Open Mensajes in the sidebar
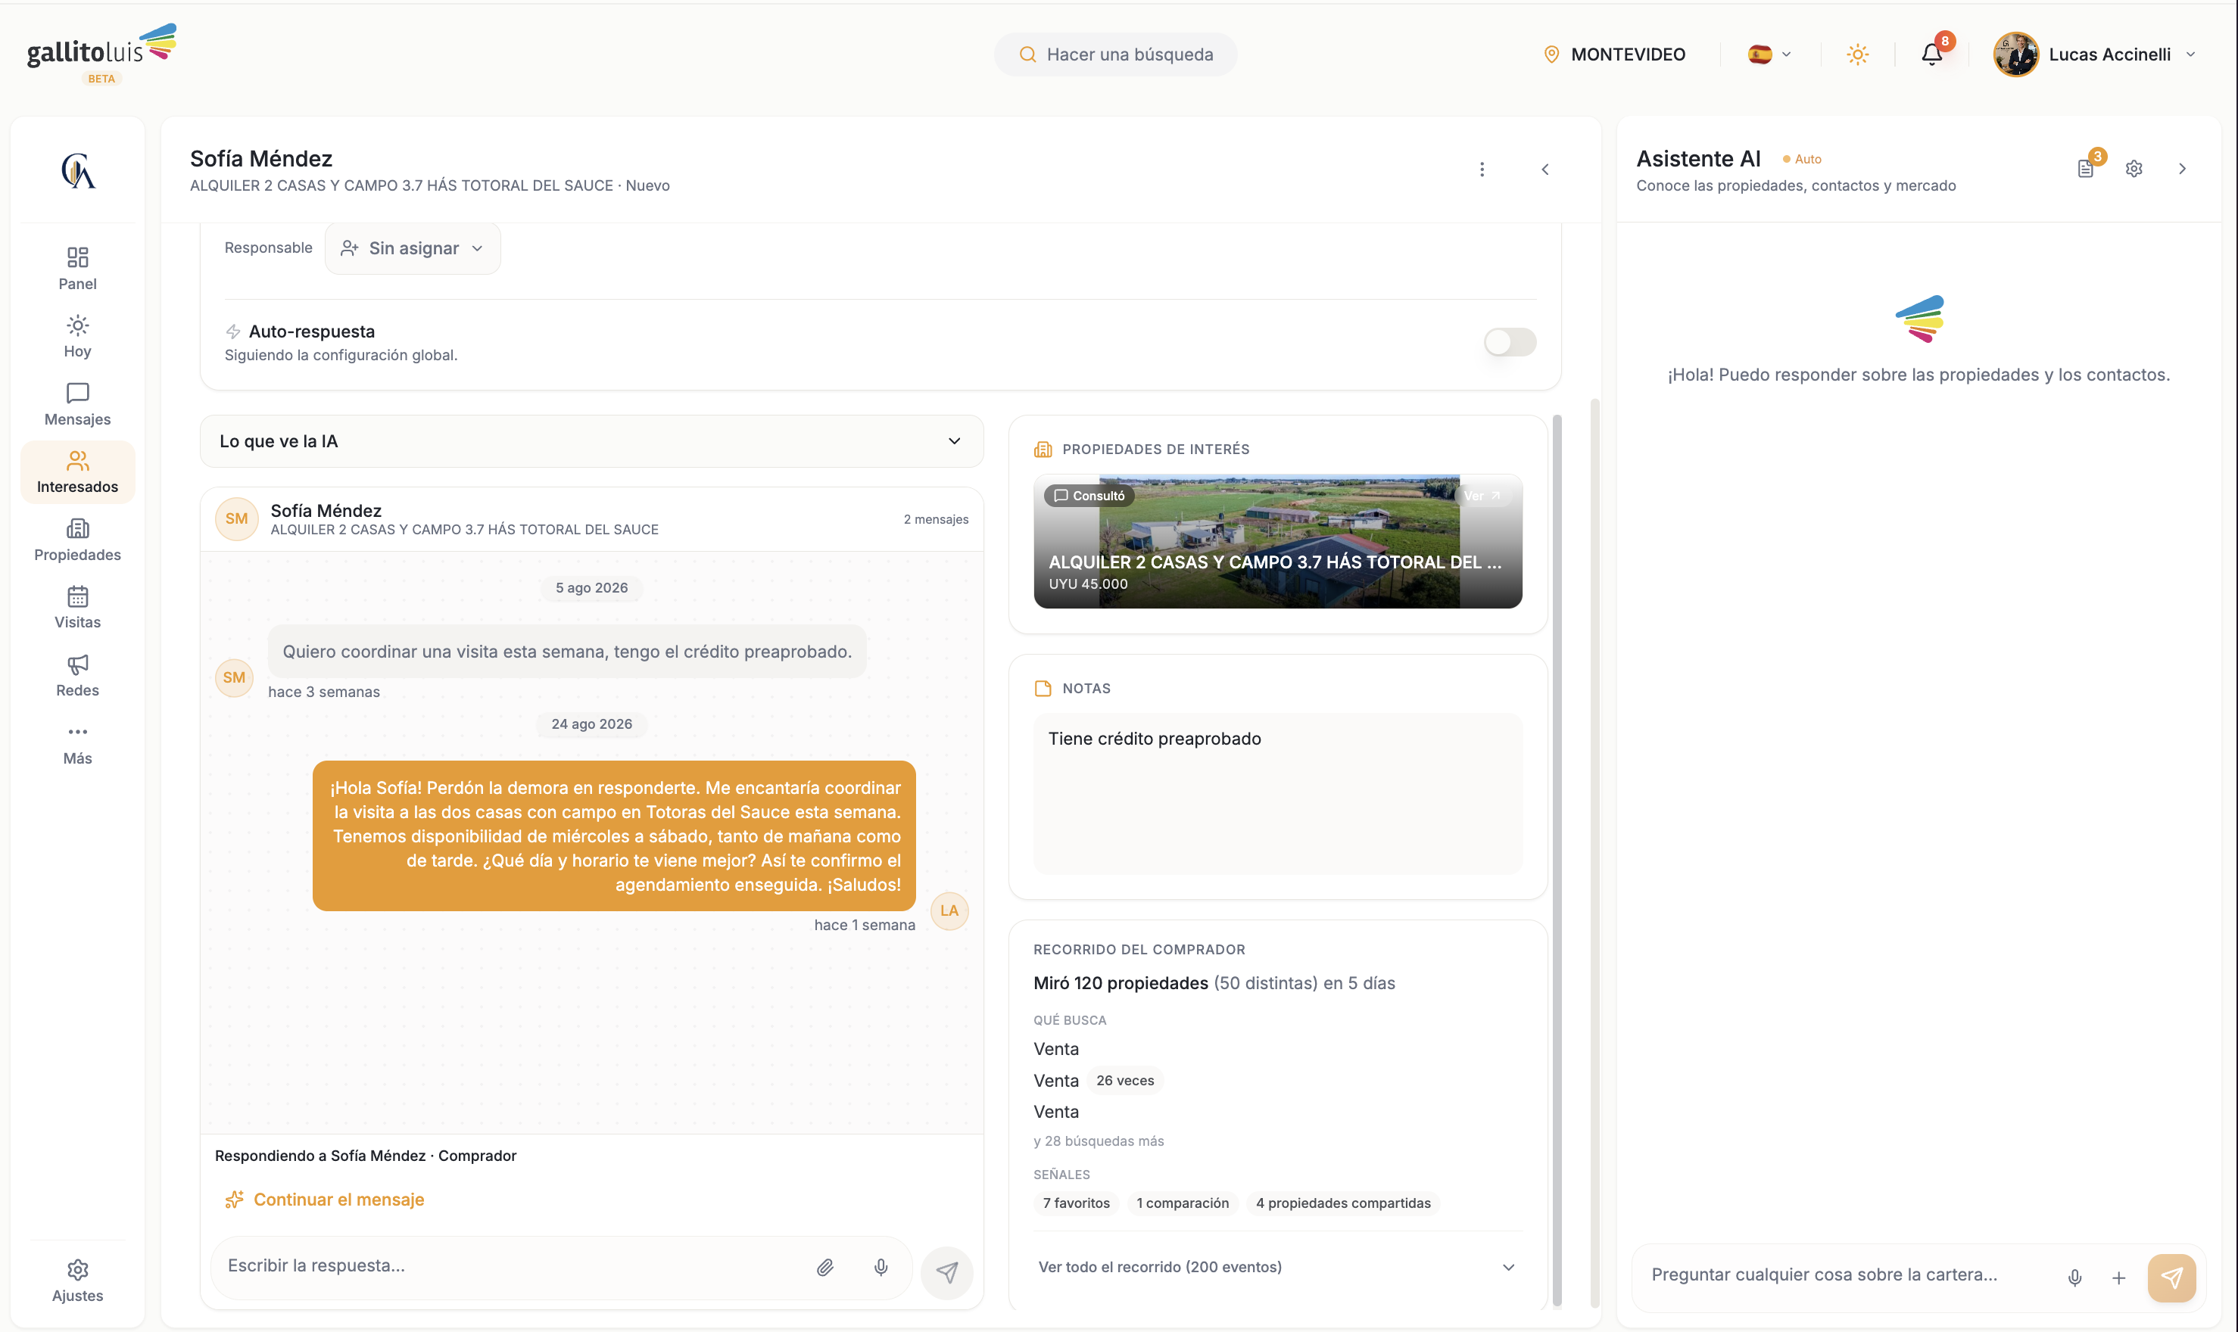 click(x=77, y=404)
